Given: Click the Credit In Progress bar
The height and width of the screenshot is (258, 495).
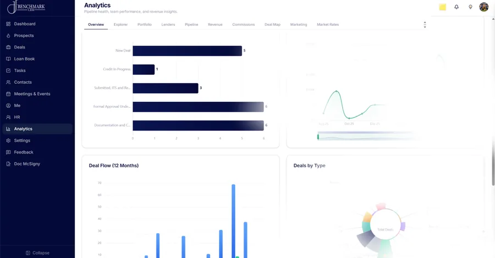Looking at the screenshot, I should click(144, 69).
